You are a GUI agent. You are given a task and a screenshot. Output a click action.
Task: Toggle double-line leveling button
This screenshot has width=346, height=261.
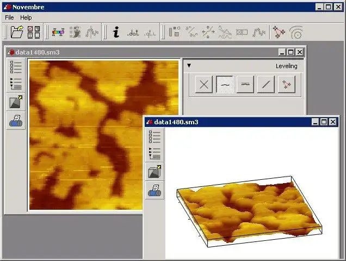245,84
